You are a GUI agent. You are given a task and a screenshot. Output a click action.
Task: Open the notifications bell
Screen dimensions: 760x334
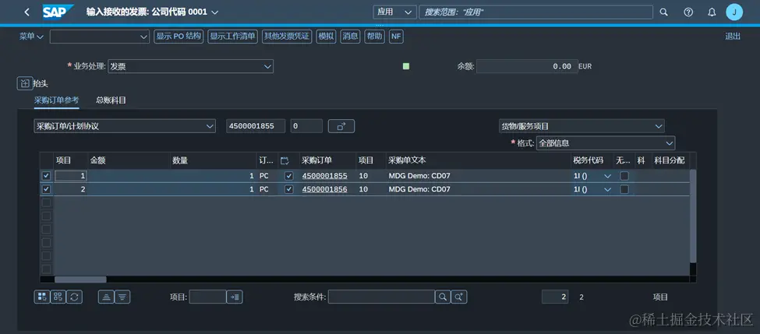coord(712,12)
